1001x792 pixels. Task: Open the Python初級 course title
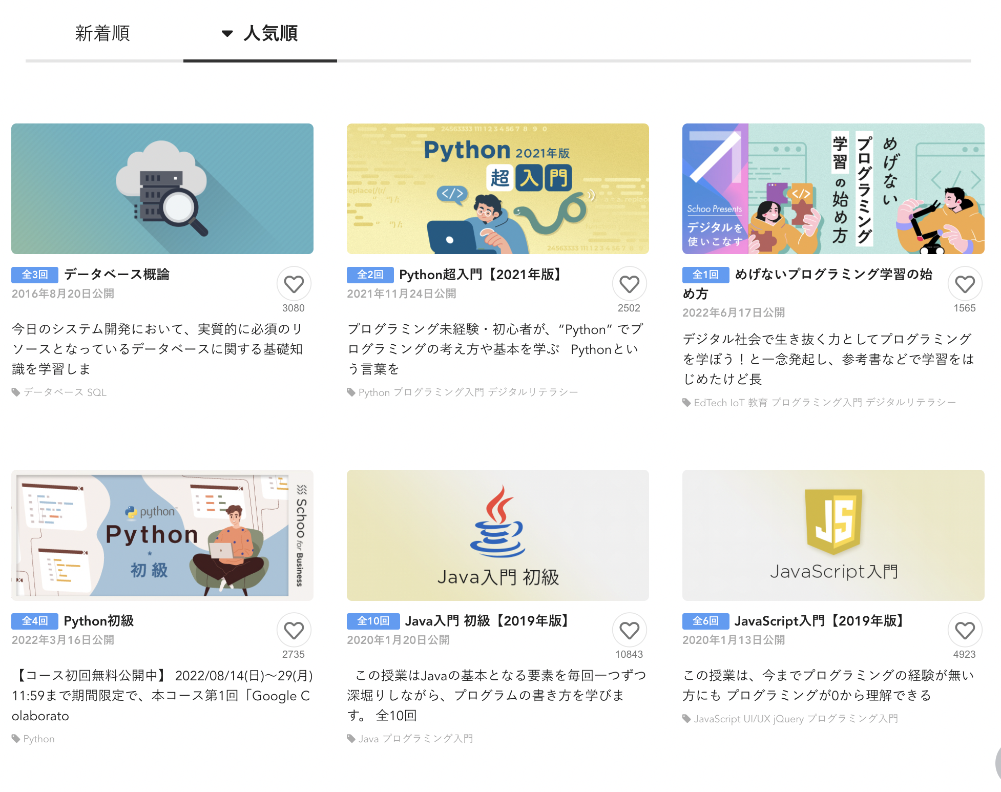tap(98, 621)
